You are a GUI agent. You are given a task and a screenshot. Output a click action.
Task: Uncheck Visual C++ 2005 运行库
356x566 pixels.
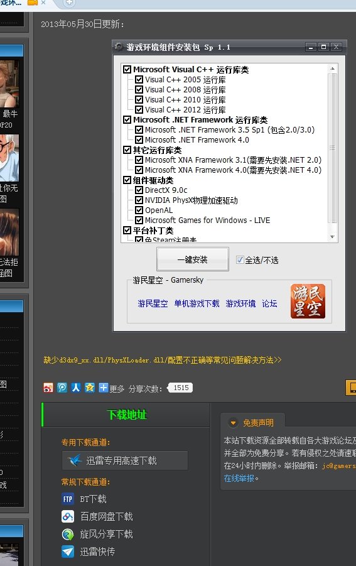pos(139,79)
